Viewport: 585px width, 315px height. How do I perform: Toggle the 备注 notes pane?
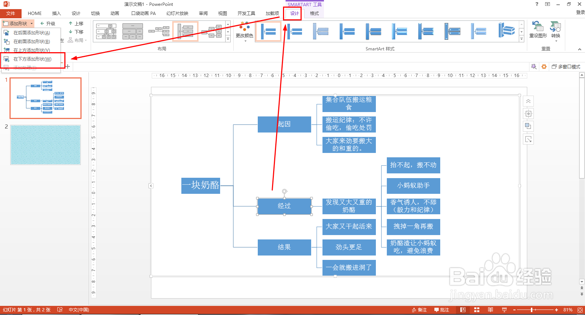(x=419, y=310)
